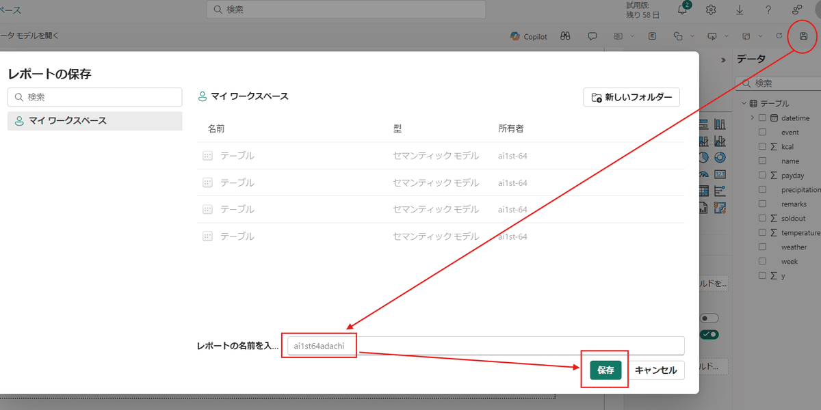Open Copilot from the toolbar

[528, 36]
